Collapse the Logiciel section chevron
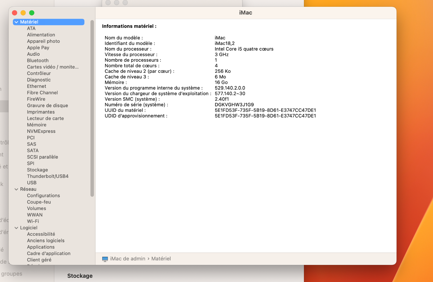The height and width of the screenshot is (282, 433). 17,228
